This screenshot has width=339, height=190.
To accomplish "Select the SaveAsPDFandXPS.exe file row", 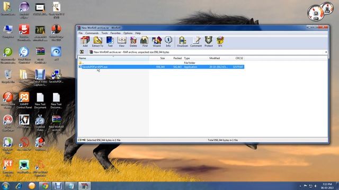I will click(x=161, y=67).
